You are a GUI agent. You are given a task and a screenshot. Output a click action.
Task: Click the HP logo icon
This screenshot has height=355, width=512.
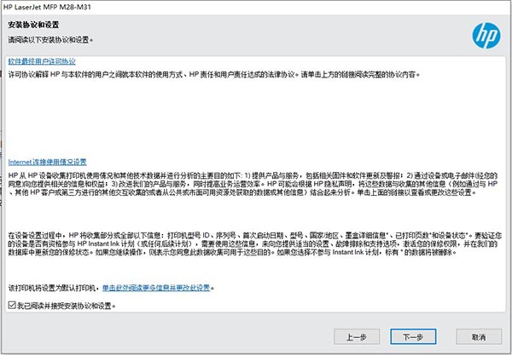pyautogui.click(x=486, y=36)
